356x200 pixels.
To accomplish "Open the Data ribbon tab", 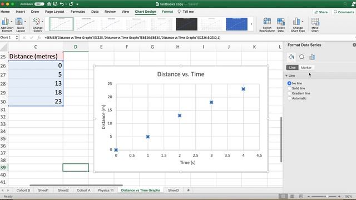I will tap(95, 12).
